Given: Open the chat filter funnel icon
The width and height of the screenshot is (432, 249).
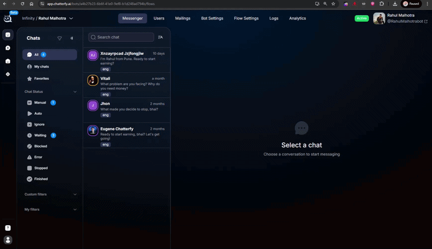Looking at the screenshot, I should [59, 38].
